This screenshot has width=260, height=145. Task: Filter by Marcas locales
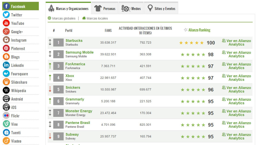pos(97,18)
